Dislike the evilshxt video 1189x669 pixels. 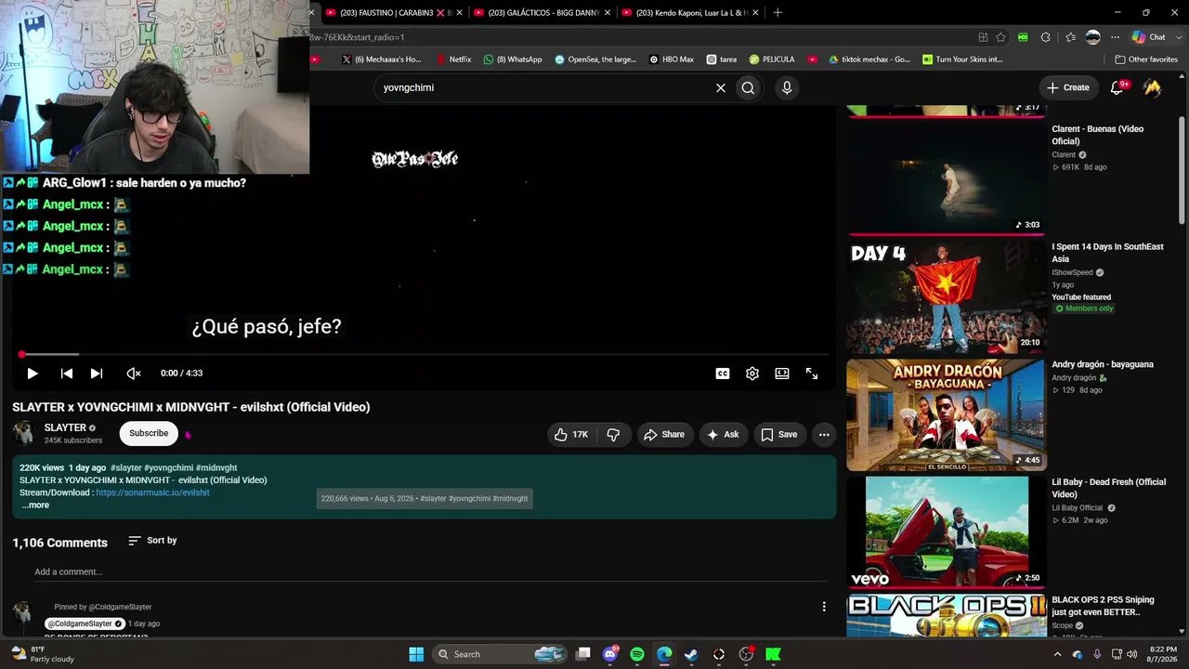click(x=613, y=434)
